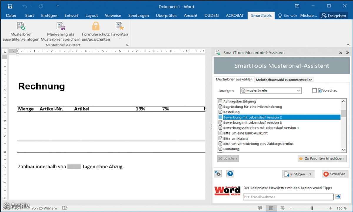Select 'Bitte um Verschiebung des Zahlungstermins'
The height and width of the screenshot is (212, 353).
coord(258,144)
